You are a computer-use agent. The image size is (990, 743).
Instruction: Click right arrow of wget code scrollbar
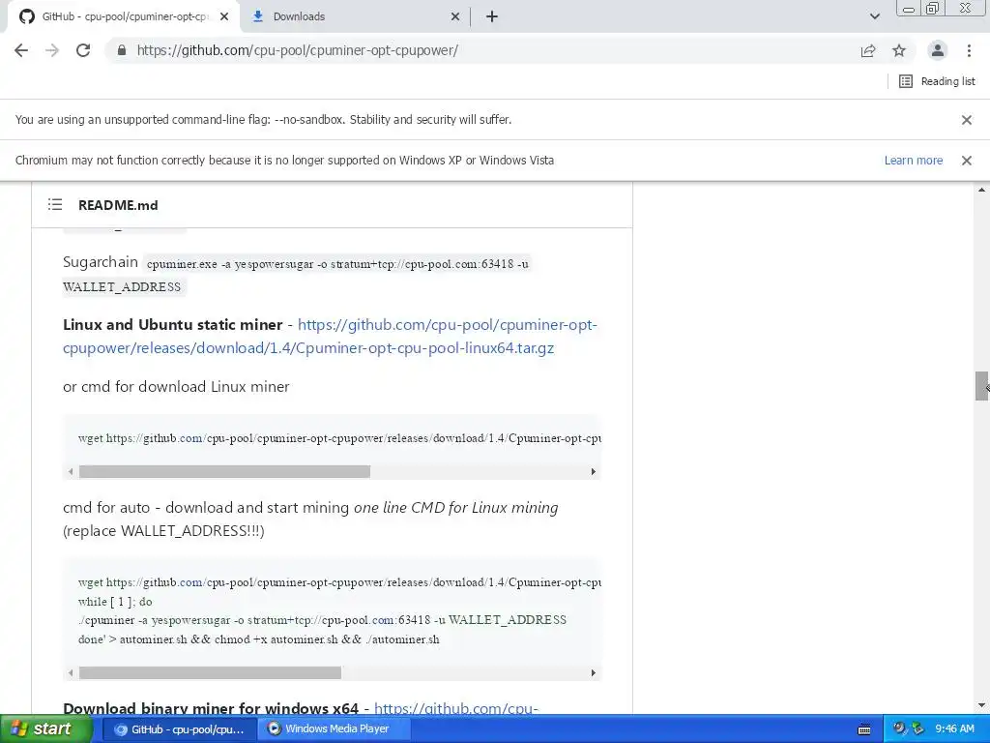point(593,472)
